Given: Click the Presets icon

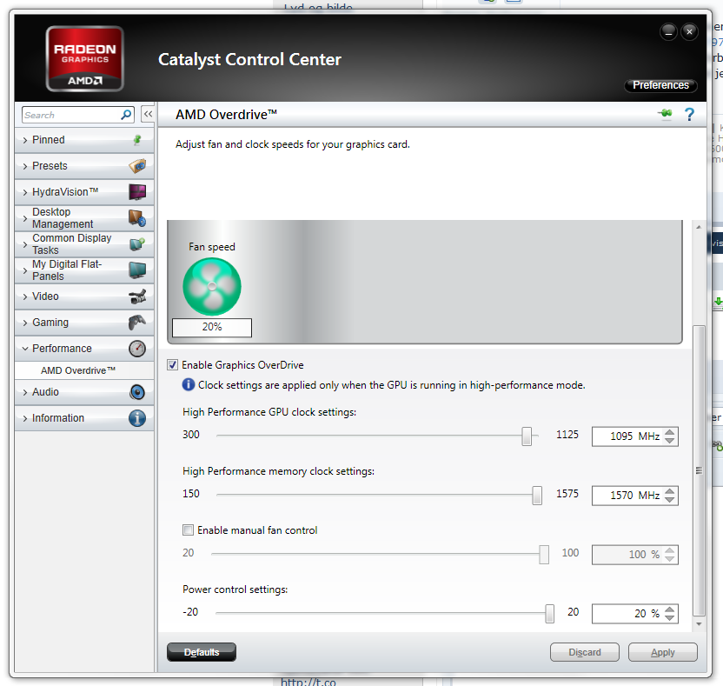Looking at the screenshot, I should click(137, 165).
